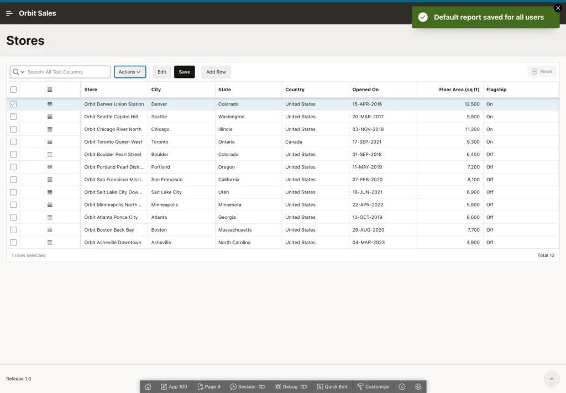Click the Add Row button
The image size is (566, 393).
(216, 72)
